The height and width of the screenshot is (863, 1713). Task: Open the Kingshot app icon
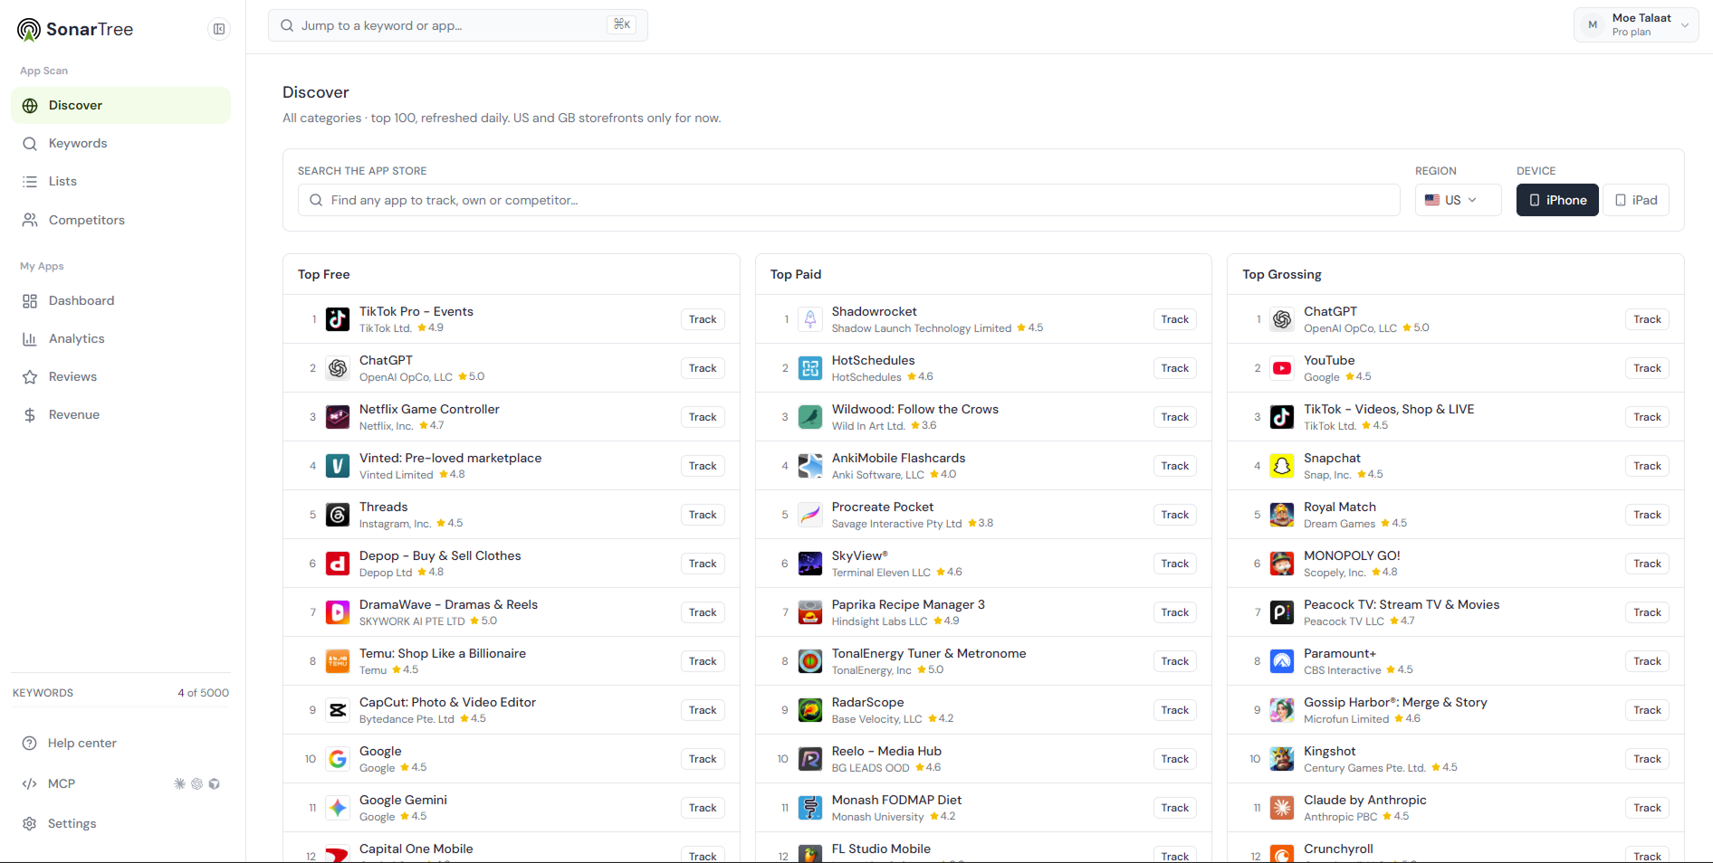pyautogui.click(x=1282, y=758)
